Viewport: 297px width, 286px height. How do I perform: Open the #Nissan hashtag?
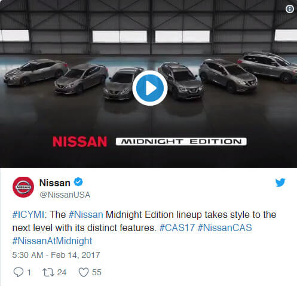click(x=86, y=215)
